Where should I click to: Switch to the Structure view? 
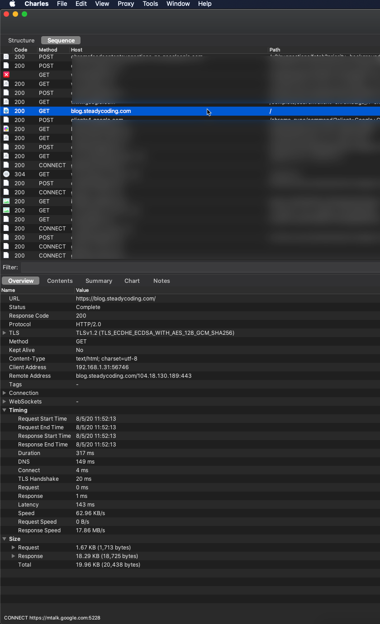tap(21, 40)
